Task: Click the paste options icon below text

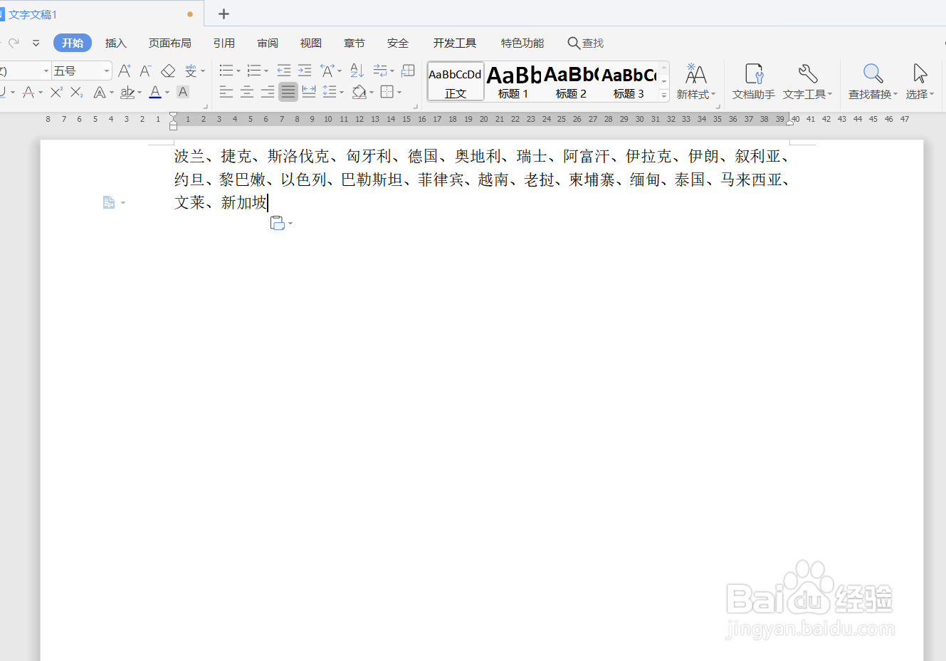Action: (278, 223)
